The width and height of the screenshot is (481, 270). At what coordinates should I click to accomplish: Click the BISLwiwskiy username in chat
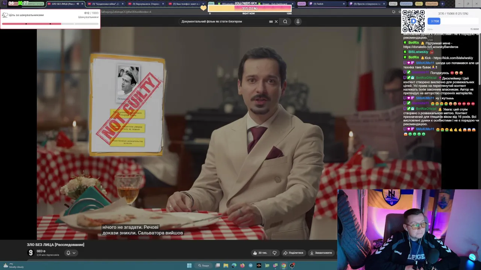coord(418,52)
